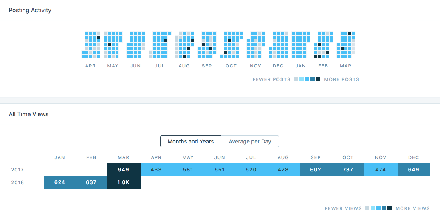The width and height of the screenshot is (440, 216).
Task: Click the 2018 year row label
Action: [17, 182]
